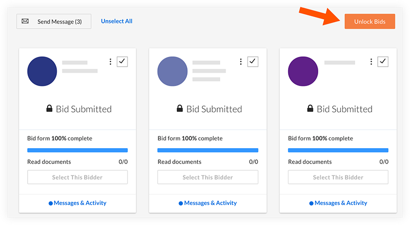This screenshot has width=410, height=225.
Task: Uncheck the second bidder card checkbox
Action: 253,62
